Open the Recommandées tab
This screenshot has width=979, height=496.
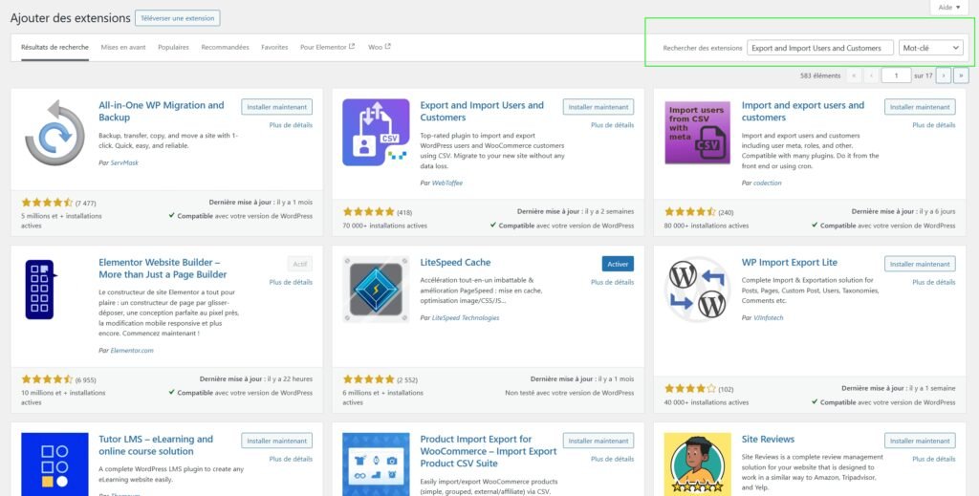point(225,47)
